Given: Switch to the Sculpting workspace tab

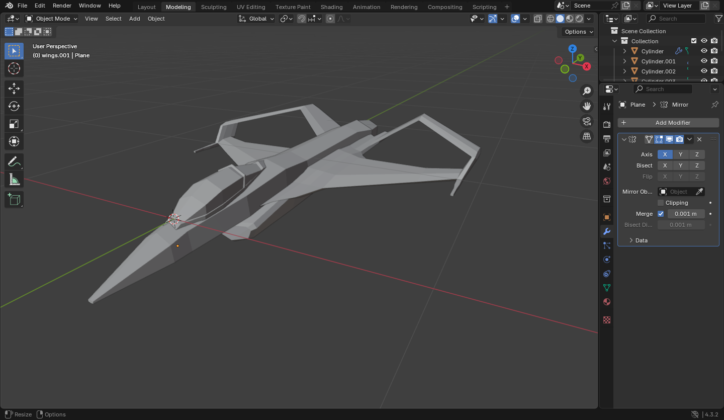Looking at the screenshot, I should 214,7.
